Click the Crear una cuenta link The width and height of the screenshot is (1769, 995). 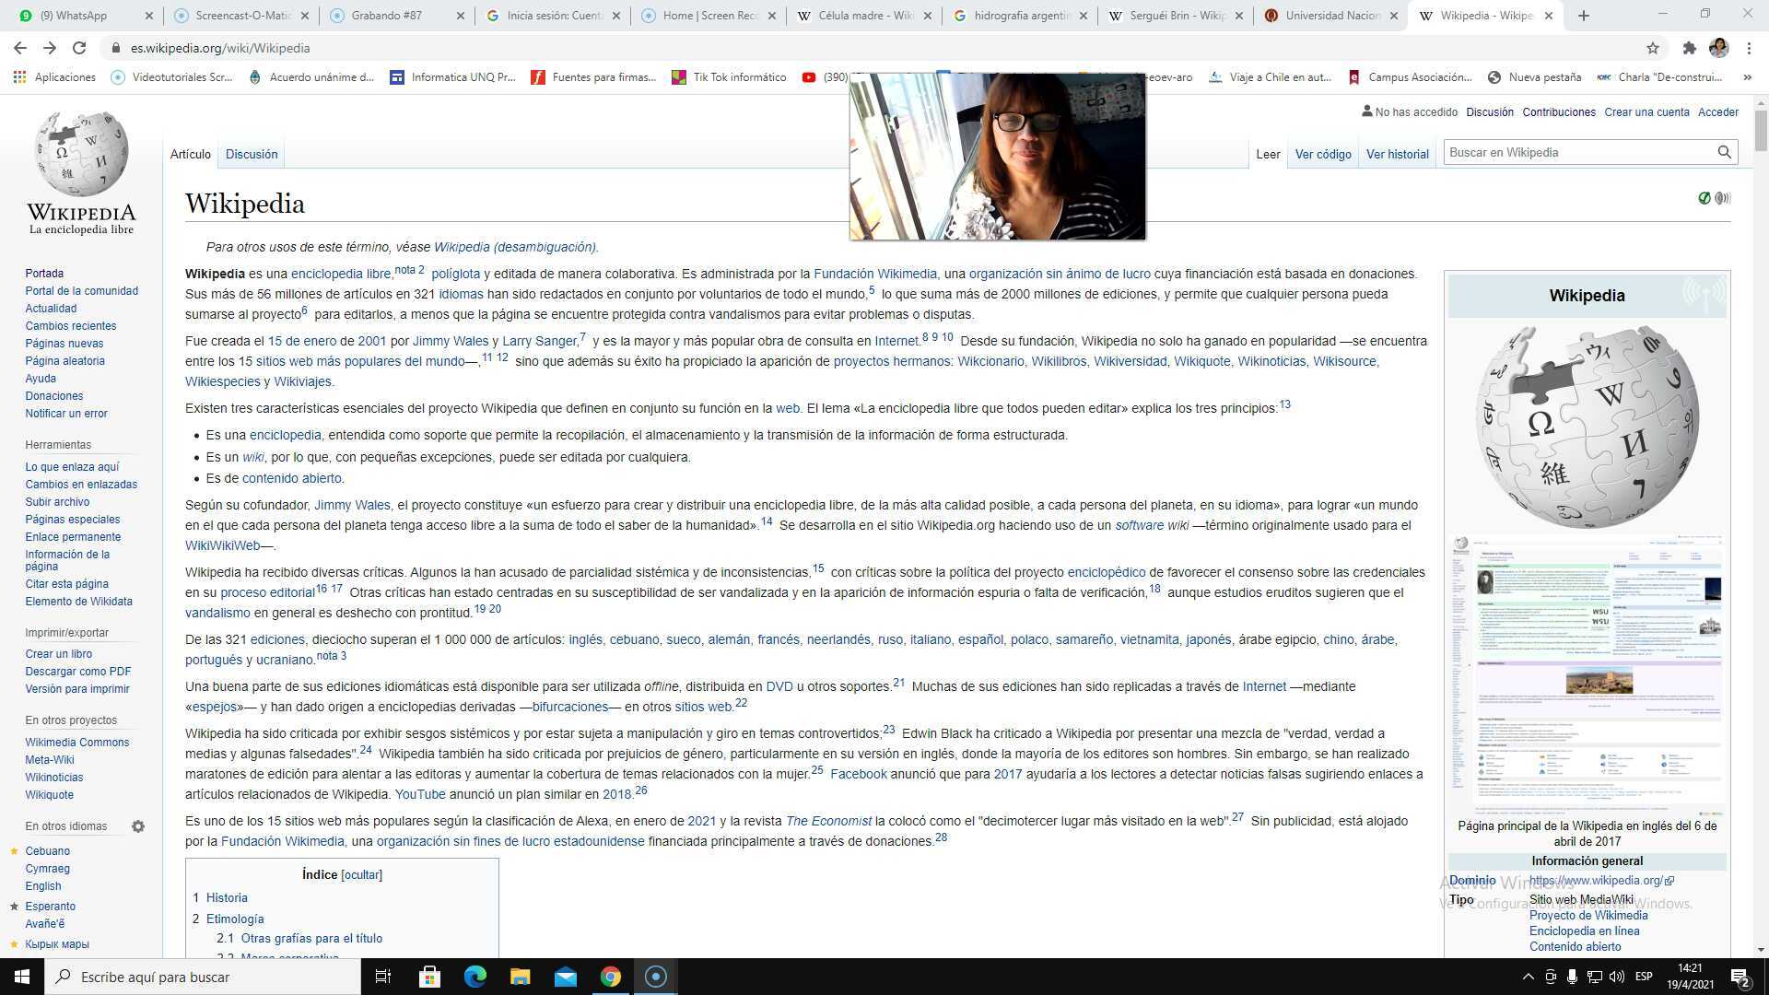coord(1646,111)
